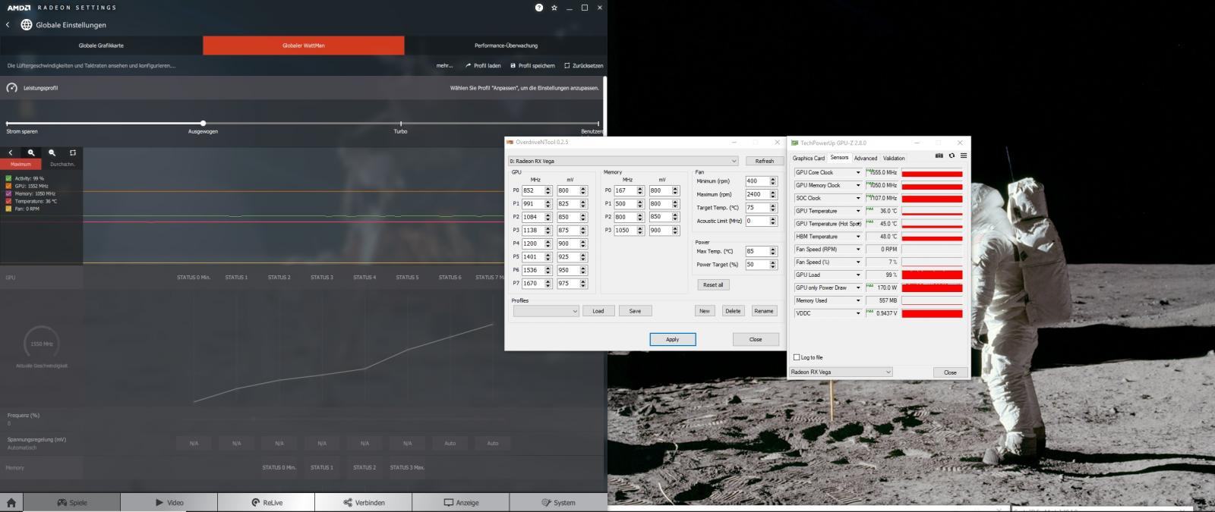Image resolution: width=1215 pixels, height=512 pixels.
Task: Open the Profiles dropdown in OverdriveNTool
Action: click(x=546, y=311)
